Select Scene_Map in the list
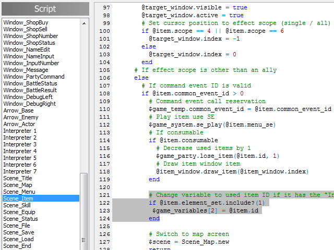This screenshot has width=334, height=250. point(18,185)
